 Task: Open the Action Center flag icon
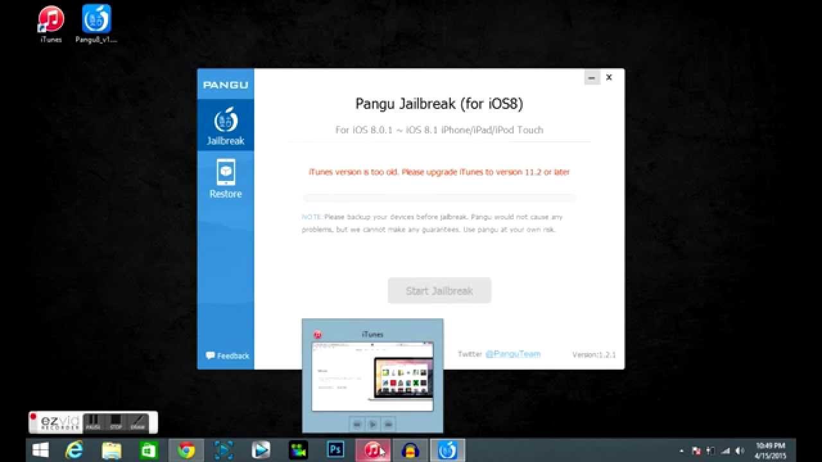[696, 451]
